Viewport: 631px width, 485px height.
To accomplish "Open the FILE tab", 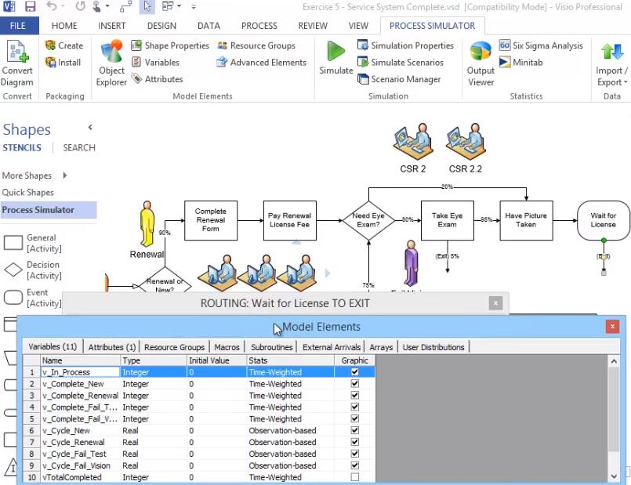I will click(18, 26).
